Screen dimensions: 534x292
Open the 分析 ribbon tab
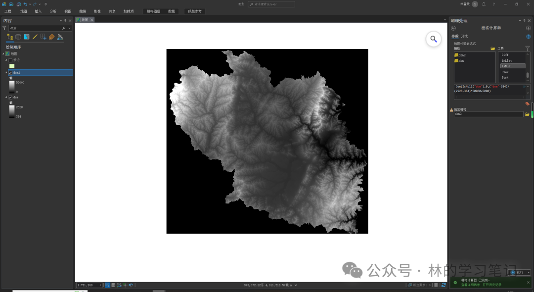pos(53,11)
